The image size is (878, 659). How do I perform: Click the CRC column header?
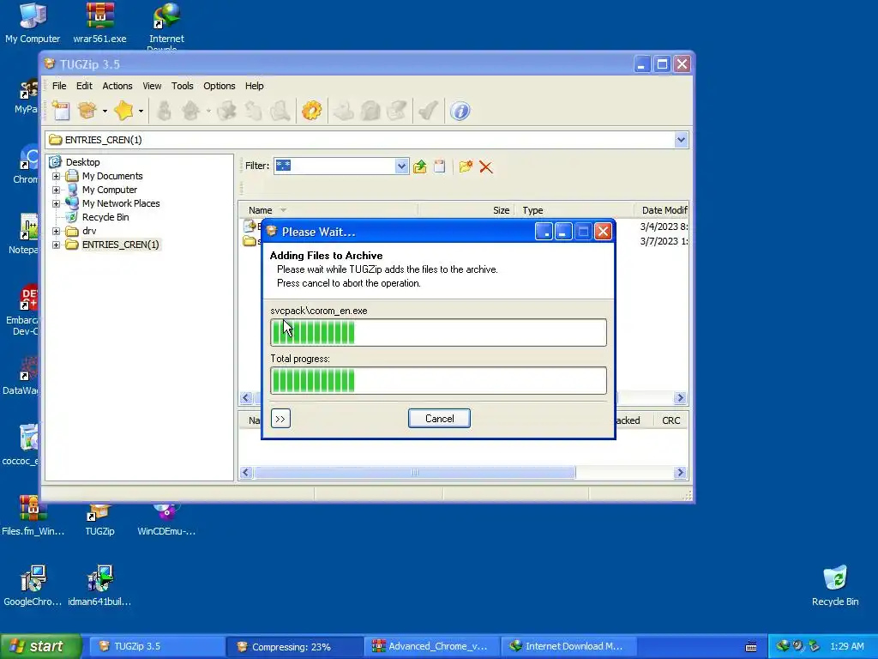click(x=671, y=420)
